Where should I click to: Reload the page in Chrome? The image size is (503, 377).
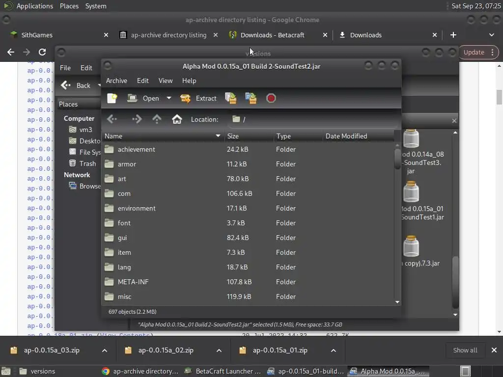pos(42,52)
